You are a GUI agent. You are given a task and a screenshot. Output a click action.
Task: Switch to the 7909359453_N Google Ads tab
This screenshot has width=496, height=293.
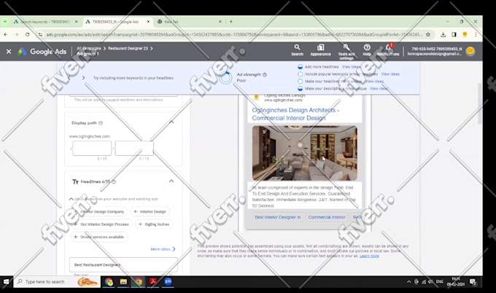(115, 22)
